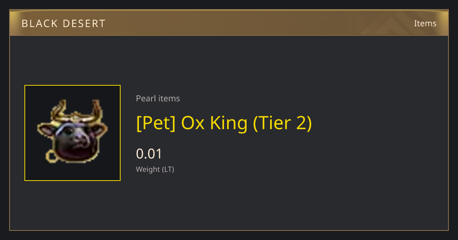The height and width of the screenshot is (240, 458).
Task: Open the Items section in the header
Action: point(425,23)
